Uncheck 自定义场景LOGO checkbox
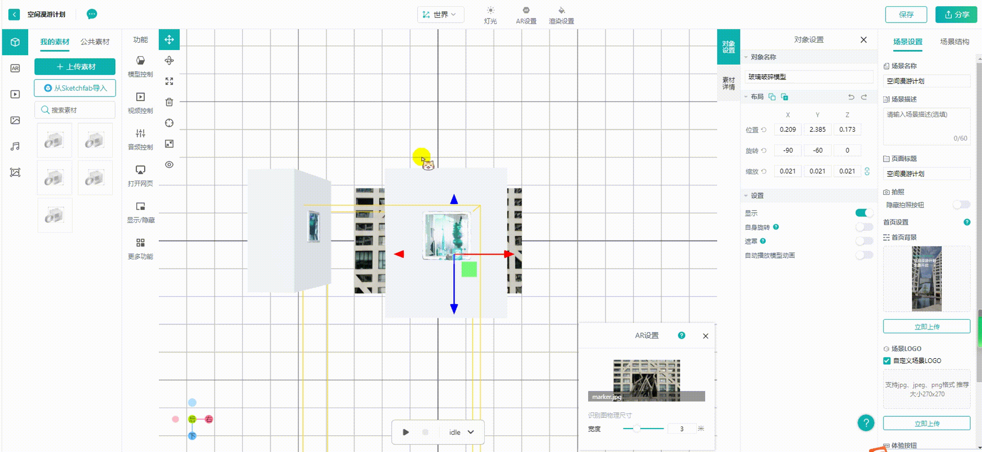This screenshot has width=982, height=452. coord(887,361)
